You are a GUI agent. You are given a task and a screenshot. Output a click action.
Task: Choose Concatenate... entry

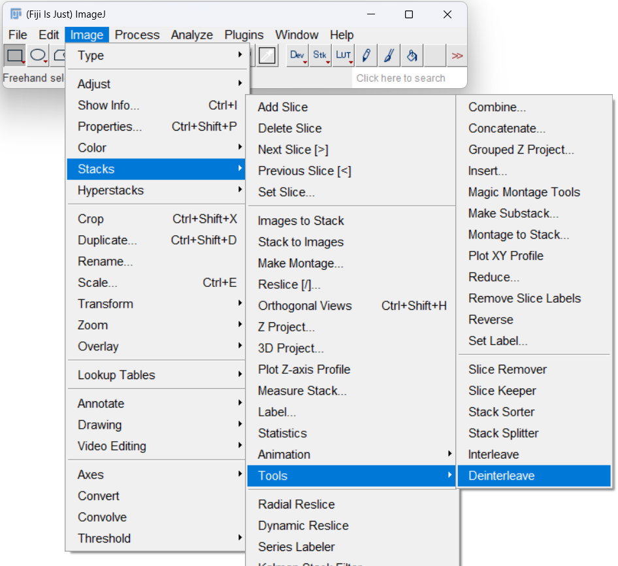[x=534, y=128]
